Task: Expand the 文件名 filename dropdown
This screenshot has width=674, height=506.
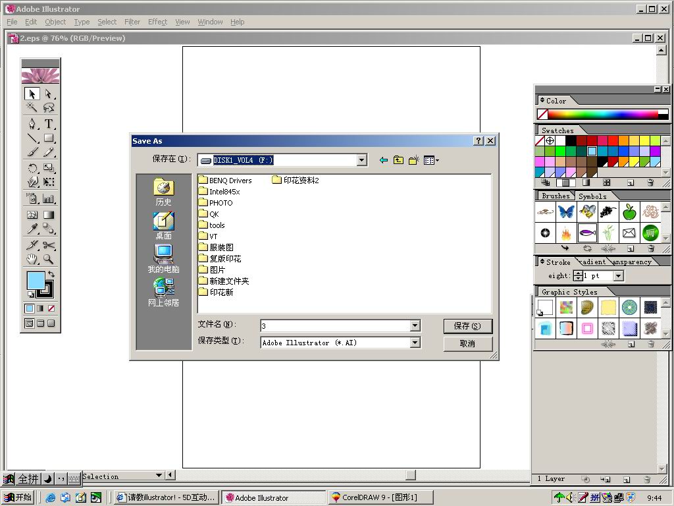Action: [415, 325]
